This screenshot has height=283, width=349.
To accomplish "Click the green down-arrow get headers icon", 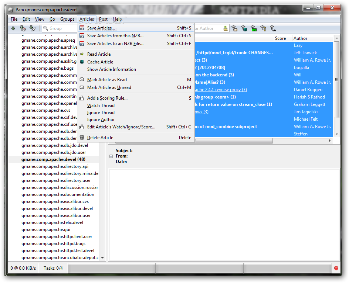I will tap(13, 28).
